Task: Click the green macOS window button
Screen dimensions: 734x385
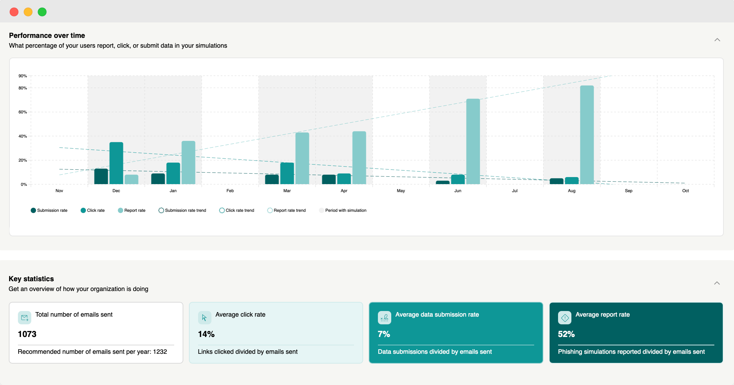Action: [42, 12]
